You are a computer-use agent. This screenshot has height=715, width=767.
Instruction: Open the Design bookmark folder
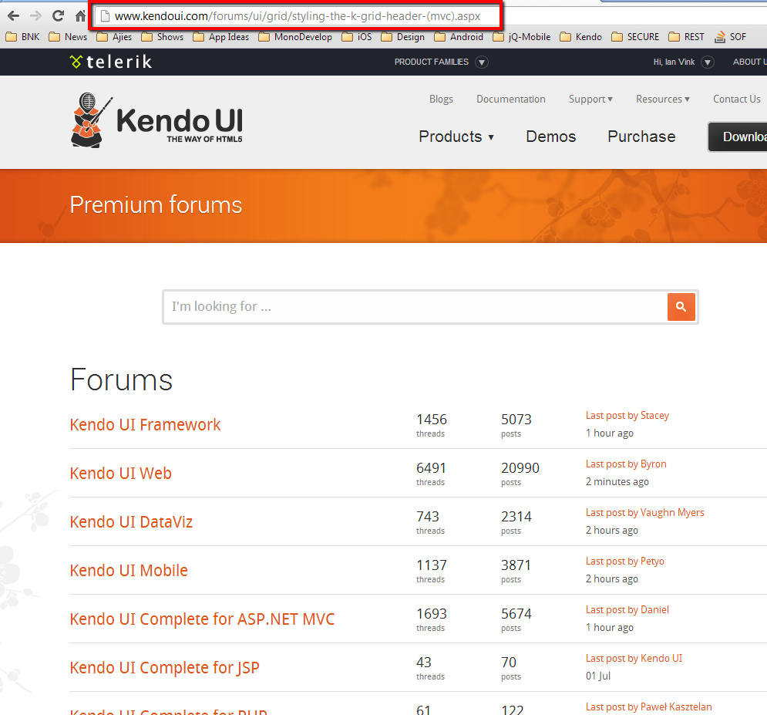click(x=403, y=37)
